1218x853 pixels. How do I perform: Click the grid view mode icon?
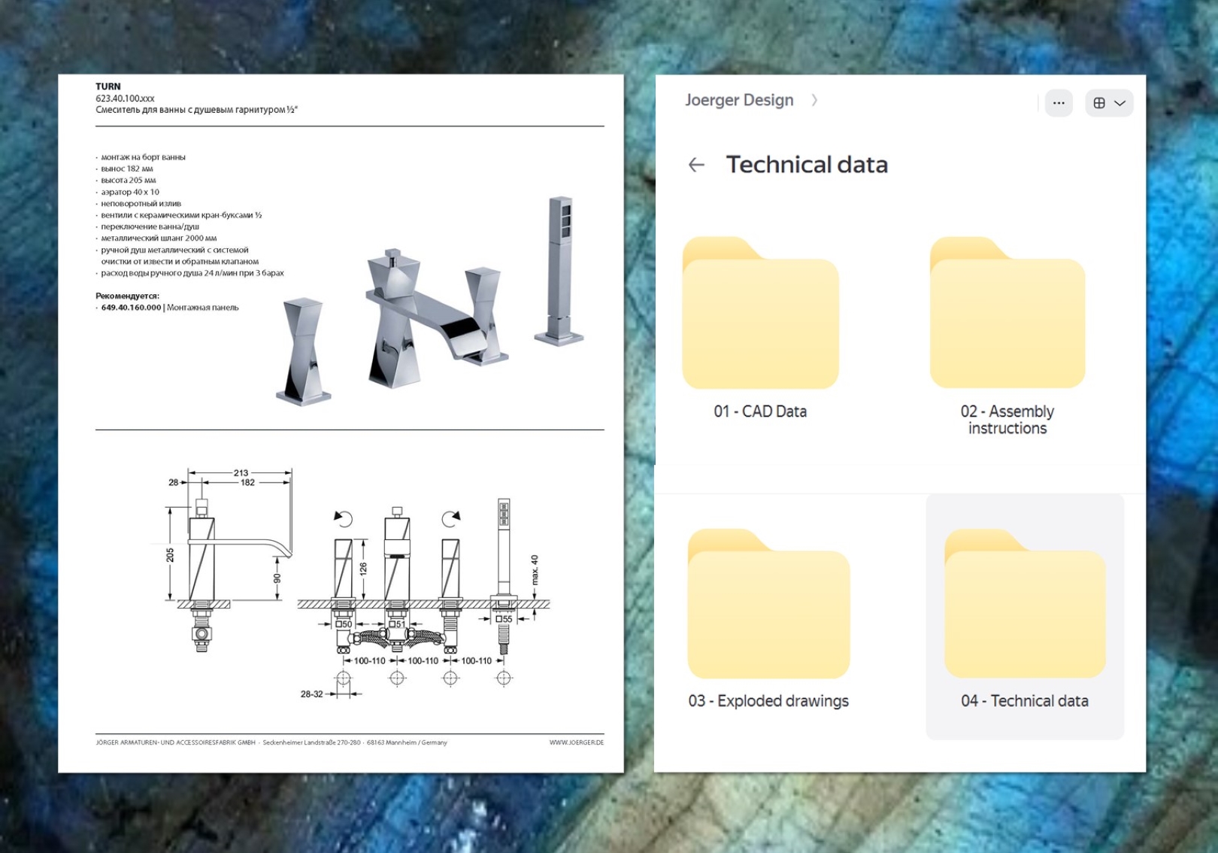click(x=1099, y=103)
